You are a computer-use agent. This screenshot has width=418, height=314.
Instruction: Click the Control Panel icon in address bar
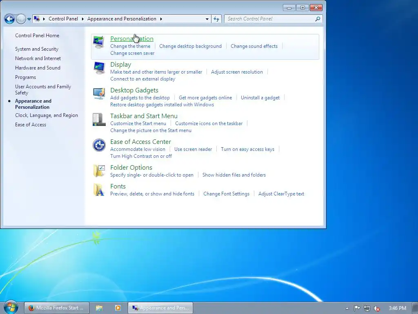point(37,19)
